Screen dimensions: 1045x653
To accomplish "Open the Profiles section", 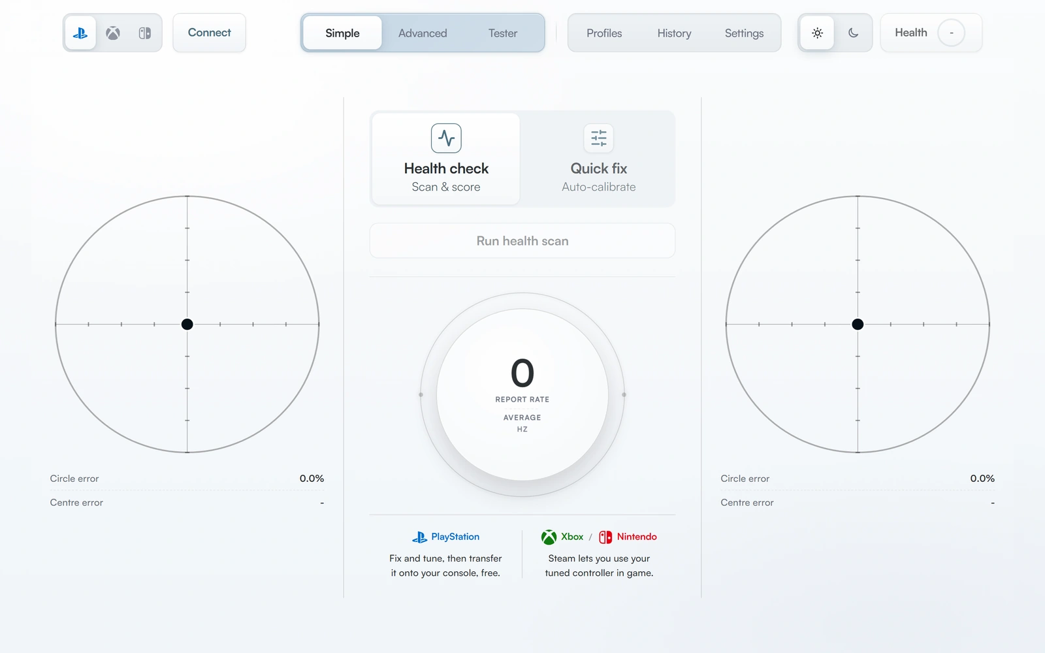I will click(x=604, y=33).
